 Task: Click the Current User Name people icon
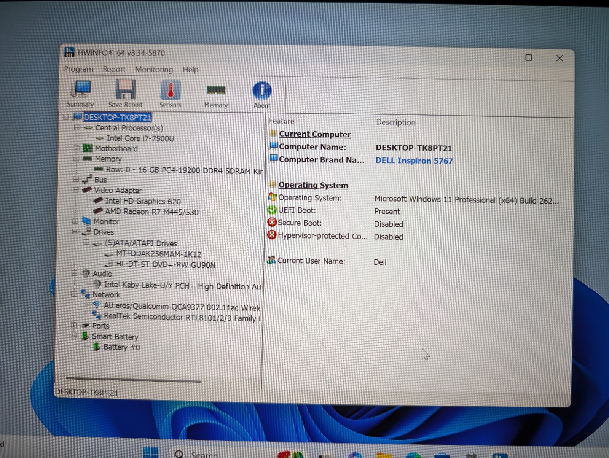click(x=271, y=260)
